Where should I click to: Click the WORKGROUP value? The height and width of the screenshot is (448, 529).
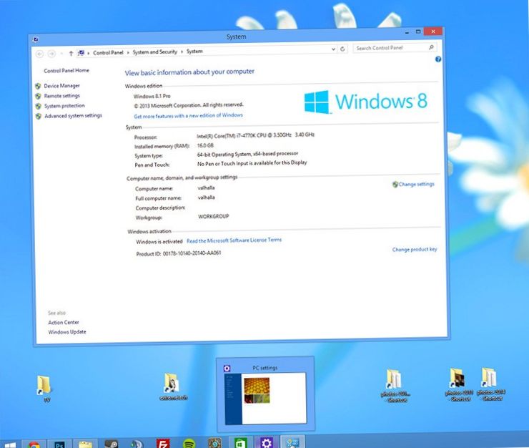coord(214,216)
